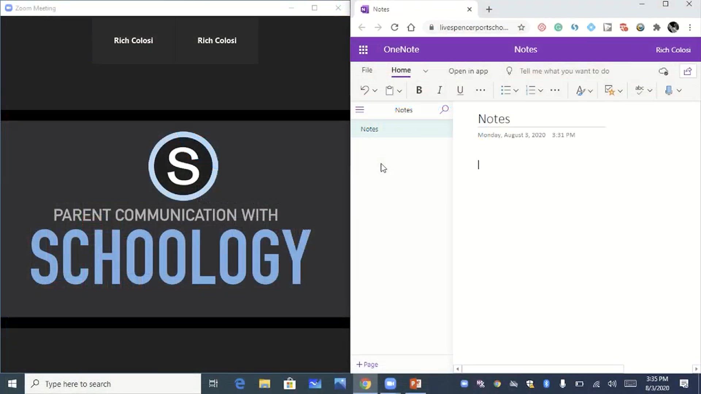Open Chrome three-dot menu
The height and width of the screenshot is (394, 701).
pyautogui.click(x=690, y=27)
